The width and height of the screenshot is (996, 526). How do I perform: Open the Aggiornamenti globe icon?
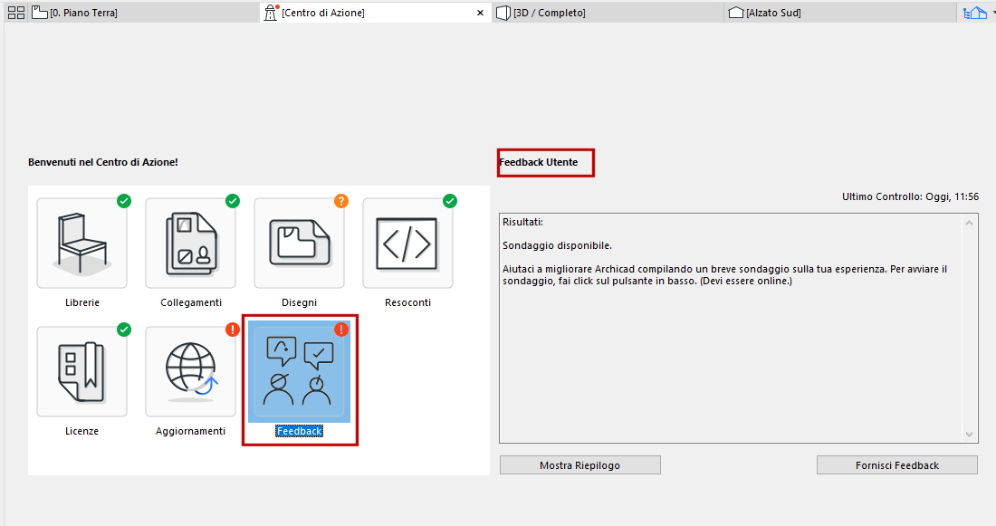(190, 371)
